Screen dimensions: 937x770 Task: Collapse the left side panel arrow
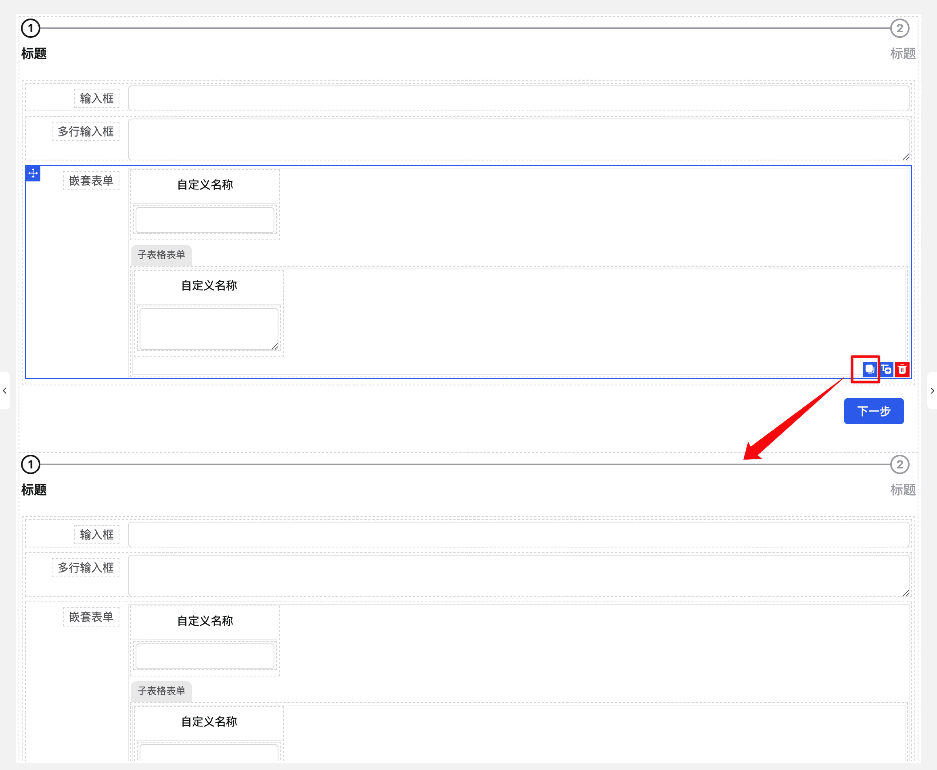point(4,390)
